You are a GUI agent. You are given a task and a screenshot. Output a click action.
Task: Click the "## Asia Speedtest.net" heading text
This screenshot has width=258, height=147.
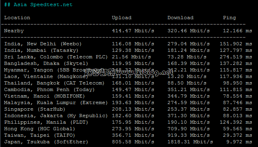coord(38,4)
